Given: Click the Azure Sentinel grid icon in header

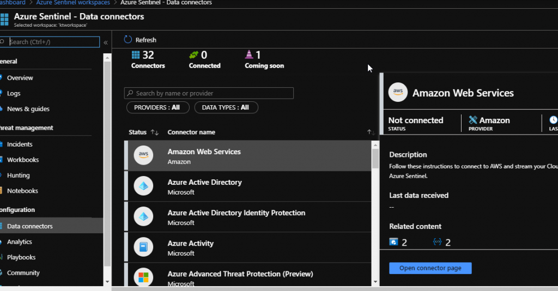Looking at the screenshot, I should [4, 20].
